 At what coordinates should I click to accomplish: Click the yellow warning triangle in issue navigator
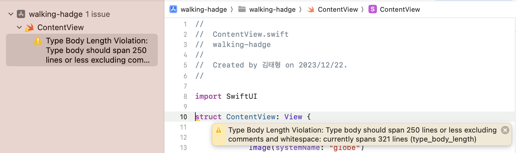tap(38, 41)
